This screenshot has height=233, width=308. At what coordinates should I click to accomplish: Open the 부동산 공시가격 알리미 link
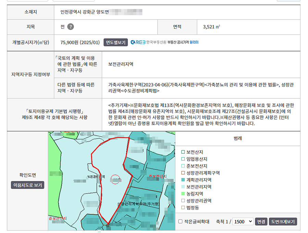(183, 42)
